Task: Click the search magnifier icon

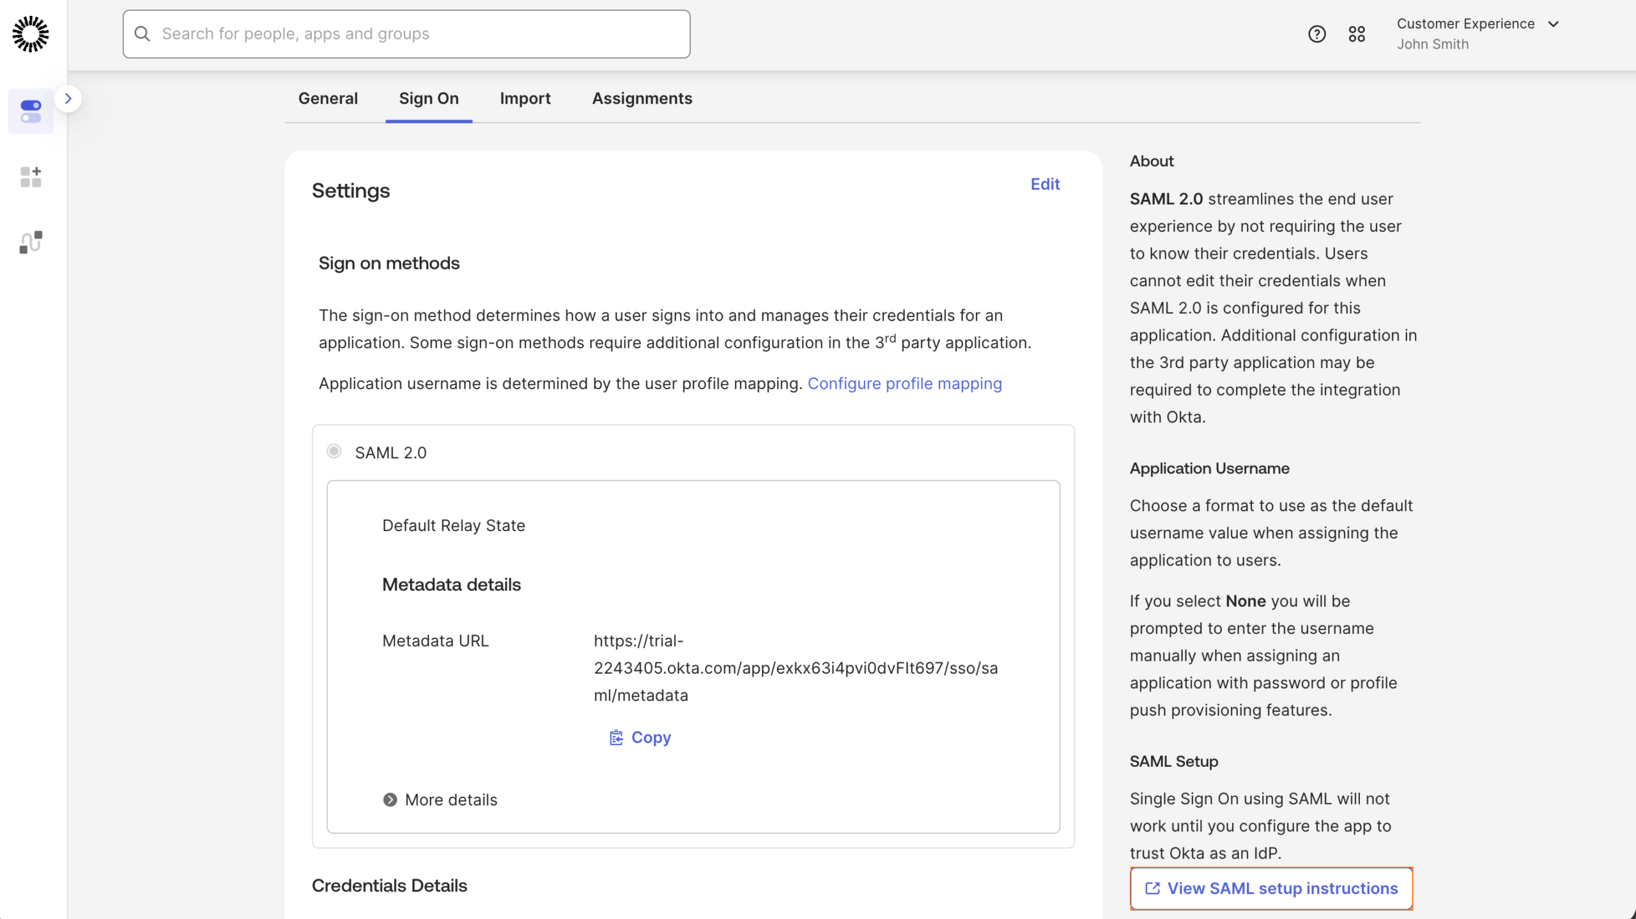Action: tap(143, 33)
